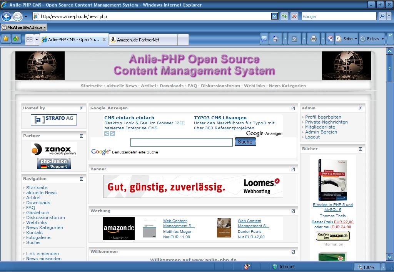The width and height of the screenshot is (394, 272).
Task: Open the Quick Tabs grid icon
Action: click(x=29, y=40)
